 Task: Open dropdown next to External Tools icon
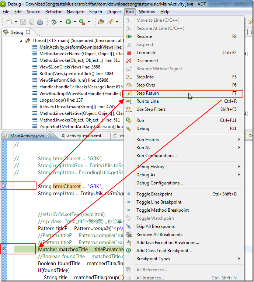[x=89, y=22]
